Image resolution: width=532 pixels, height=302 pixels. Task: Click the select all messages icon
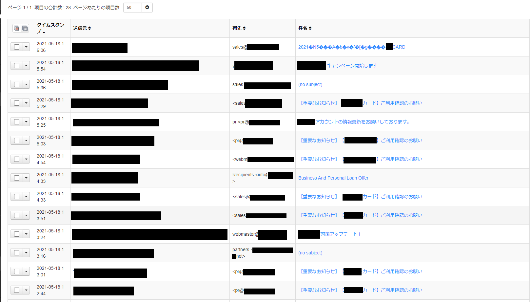tap(17, 28)
